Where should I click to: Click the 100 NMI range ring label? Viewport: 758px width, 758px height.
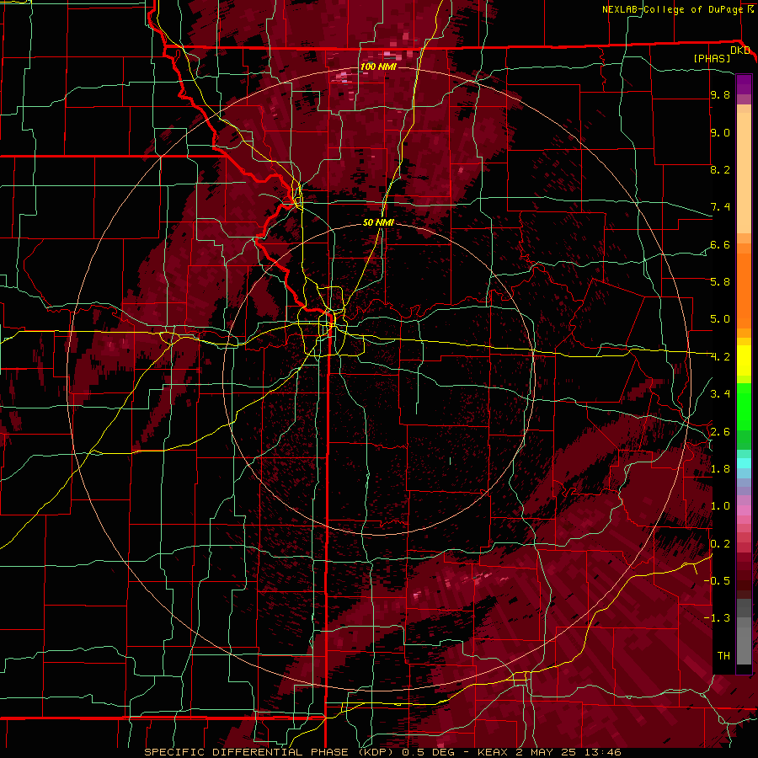pos(378,67)
